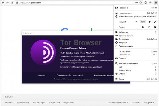
Task: Open Настройки from the menu
Action: coord(123,43)
